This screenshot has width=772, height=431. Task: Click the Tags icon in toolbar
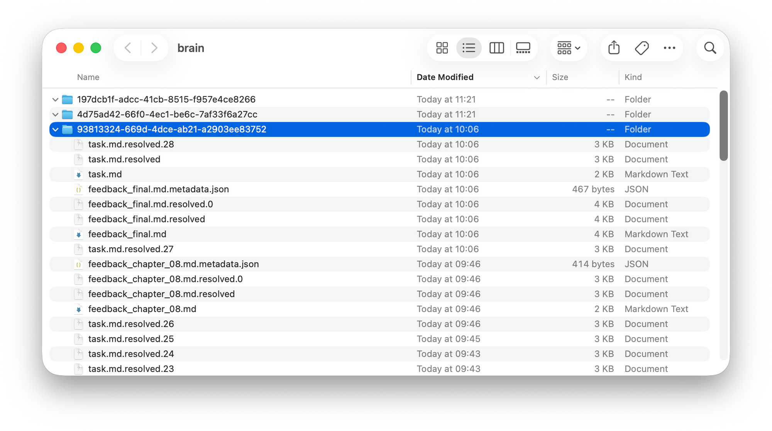pos(642,48)
